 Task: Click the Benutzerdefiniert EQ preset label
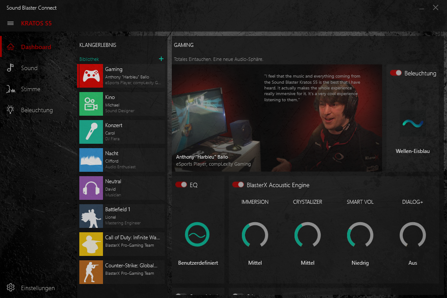pyautogui.click(x=198, y=263)
